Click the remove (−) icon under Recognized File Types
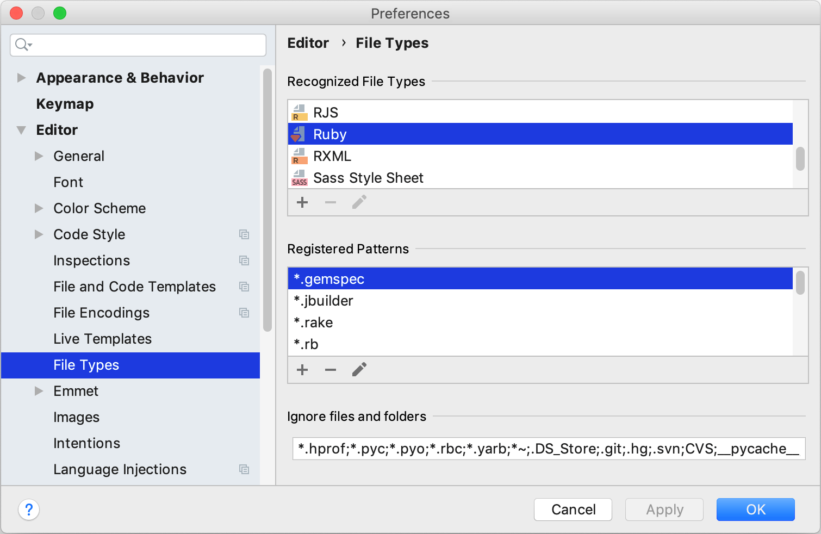The height and width of the screenshot is (534, 821). 331,202
